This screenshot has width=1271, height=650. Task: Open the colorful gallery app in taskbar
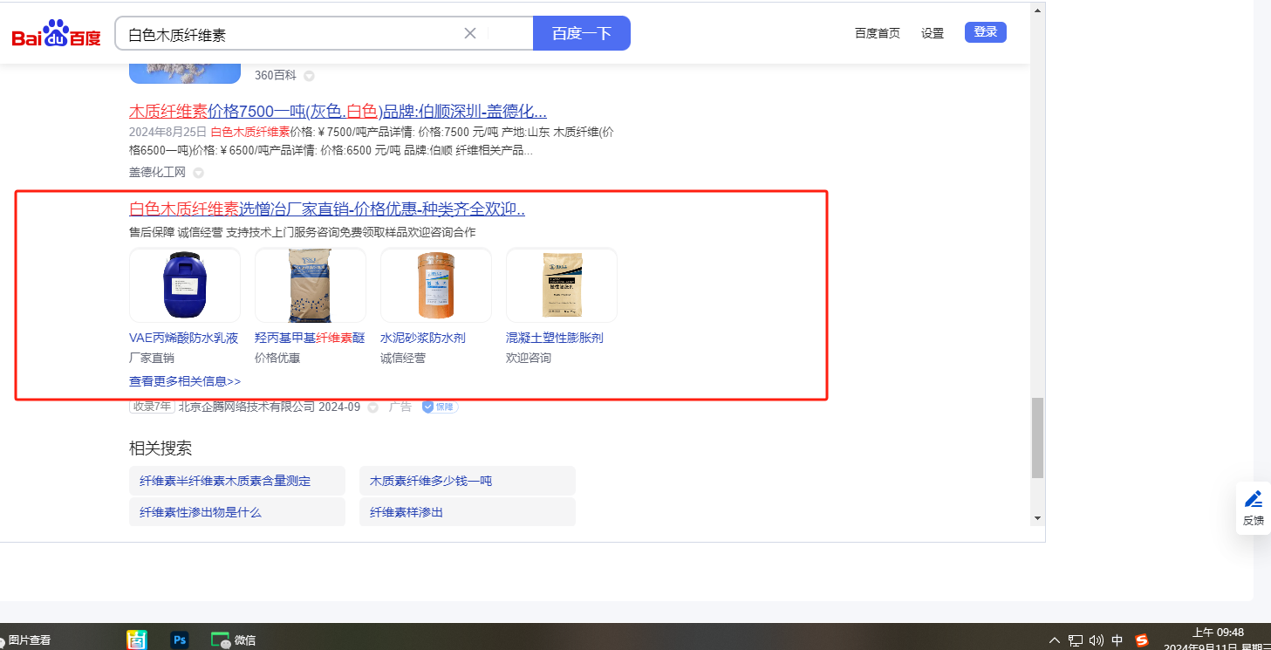137,640
